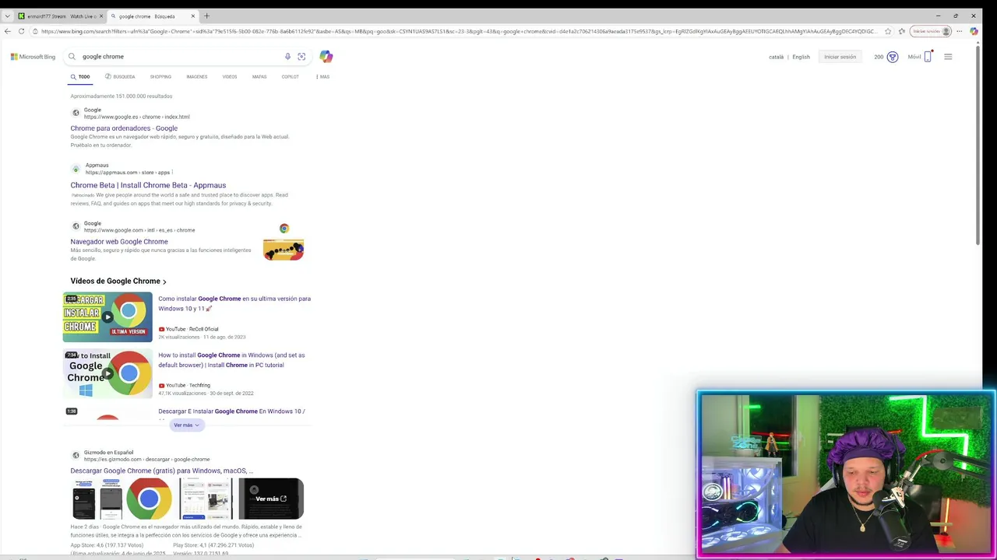Click the Microsoft Bing logo
This screenshot has width=997, height=560.
(33, 57)
